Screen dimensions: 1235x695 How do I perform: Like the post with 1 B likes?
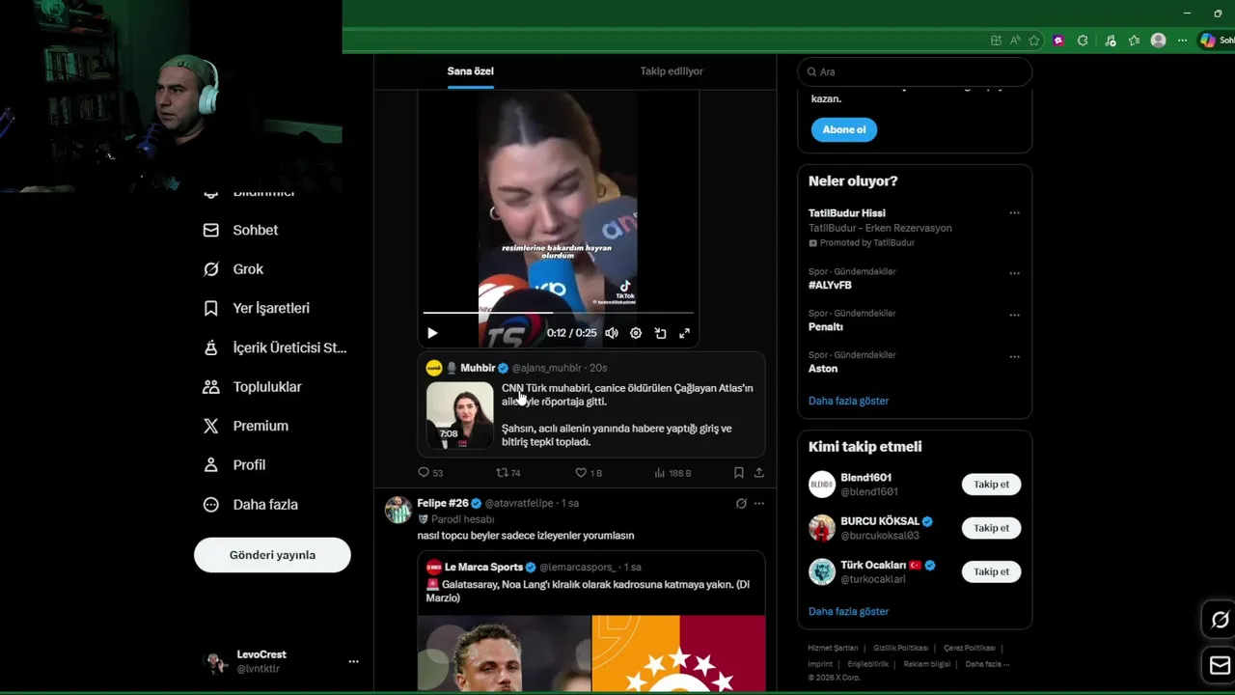589,473
